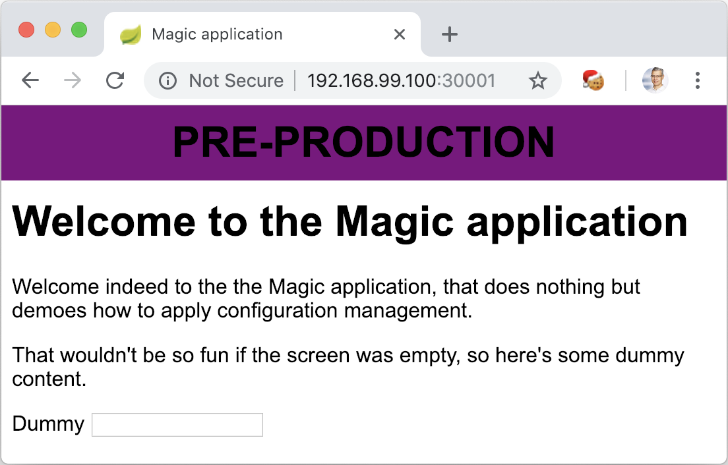Click the forward navigation arrow
This screenshot has width=728, height=465.
click(73, 80)
